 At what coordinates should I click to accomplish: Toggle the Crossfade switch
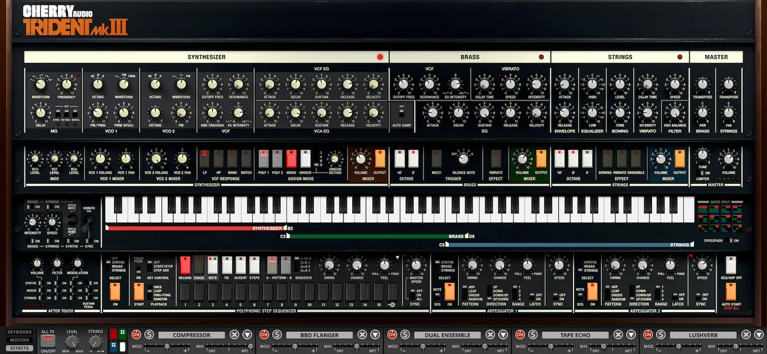[729, 240]
